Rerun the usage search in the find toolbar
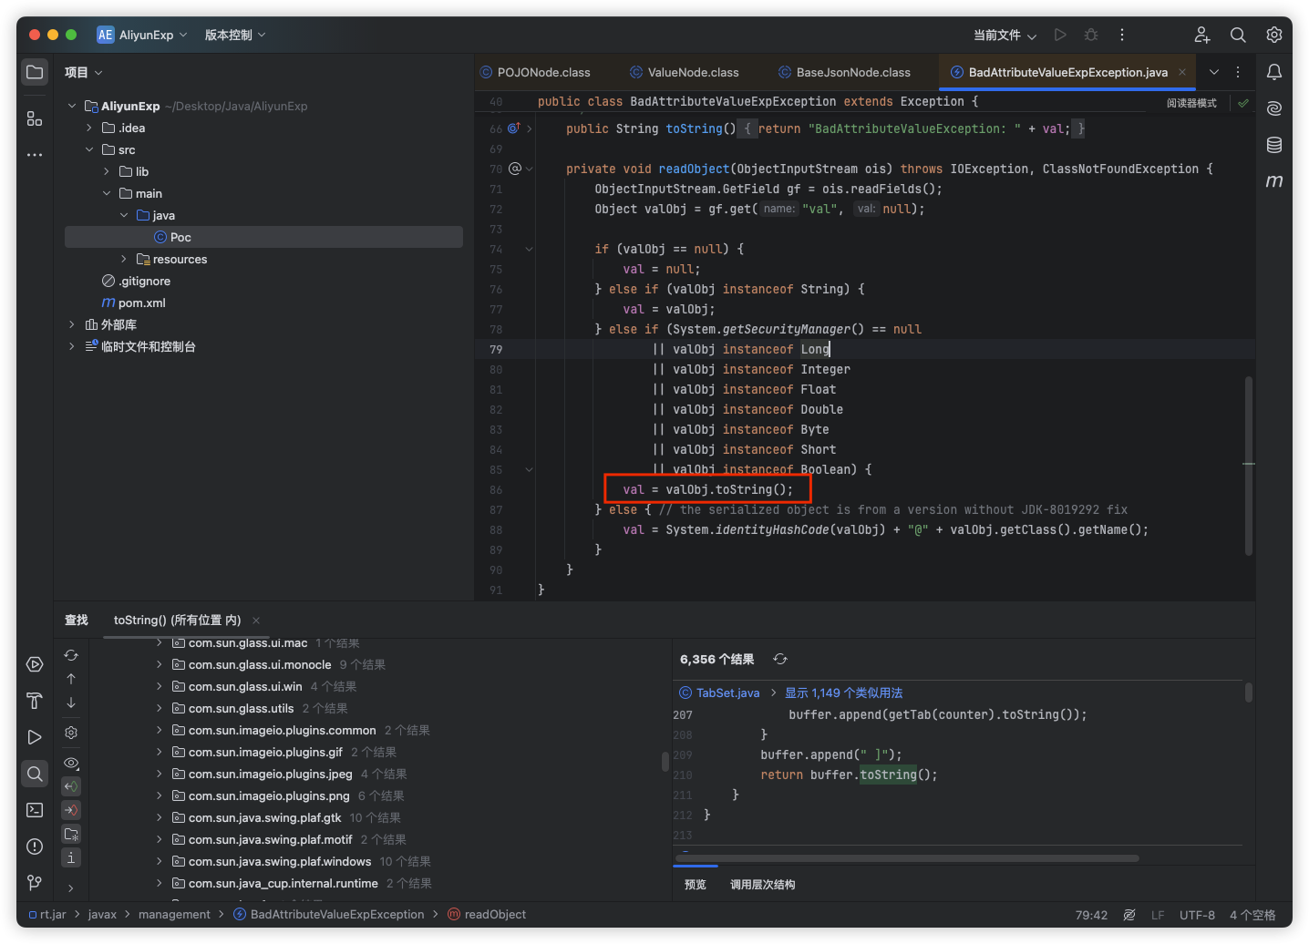The height and width of the screenshot is (944, 1309). (71, 655)
